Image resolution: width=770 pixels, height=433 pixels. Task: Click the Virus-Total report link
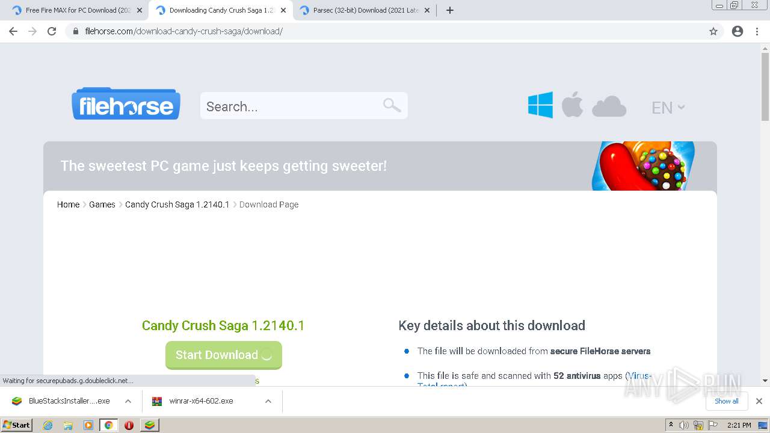[639, 376]
